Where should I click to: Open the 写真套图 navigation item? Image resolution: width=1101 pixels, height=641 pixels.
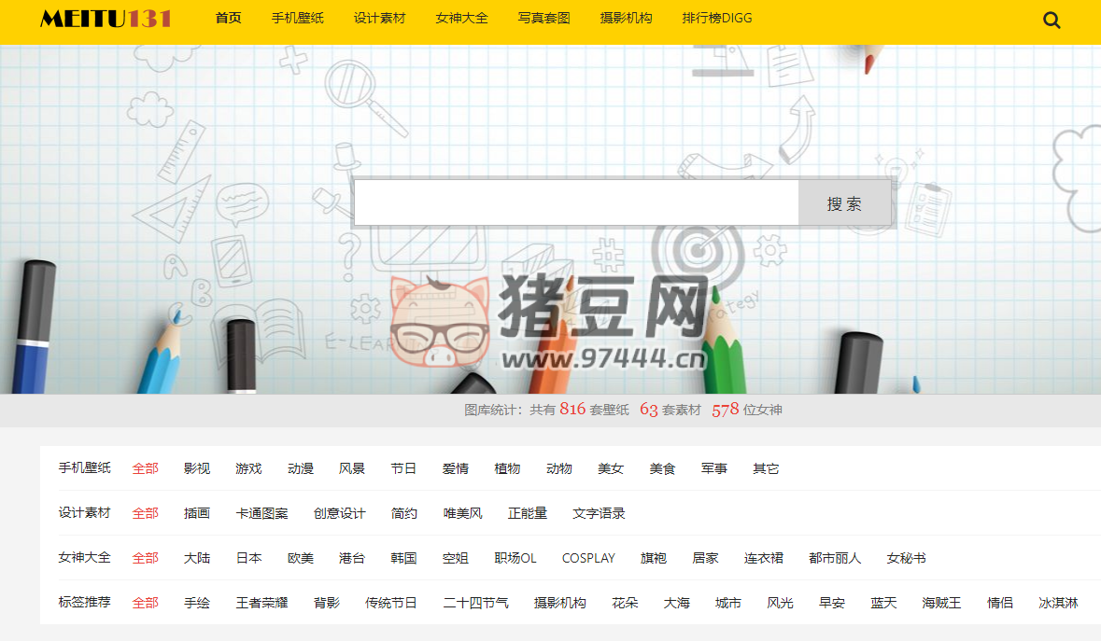543,18
